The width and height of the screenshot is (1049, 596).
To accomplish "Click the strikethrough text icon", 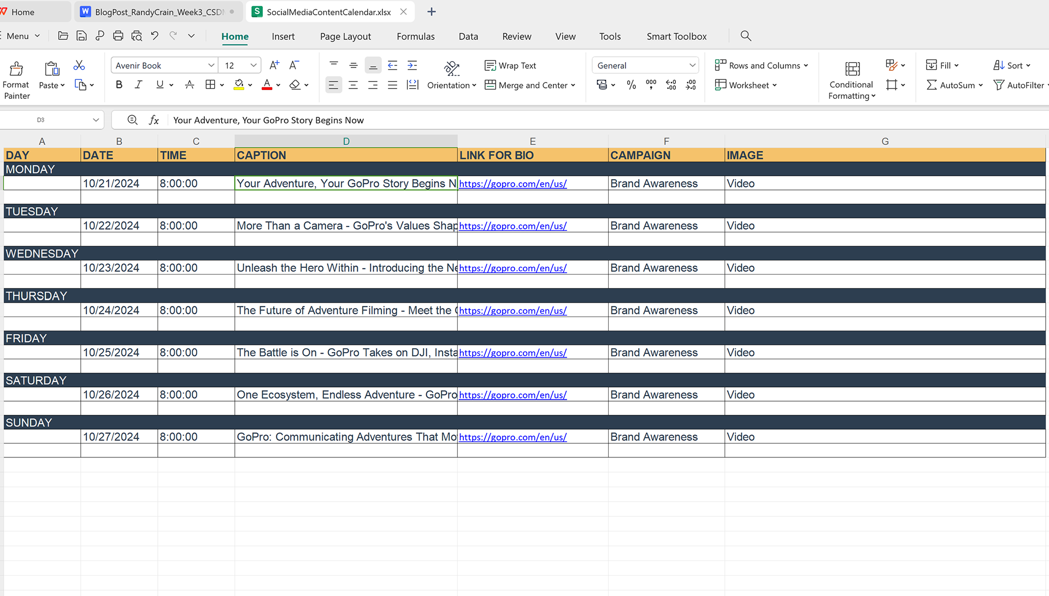I will click(x=190, y=85).
